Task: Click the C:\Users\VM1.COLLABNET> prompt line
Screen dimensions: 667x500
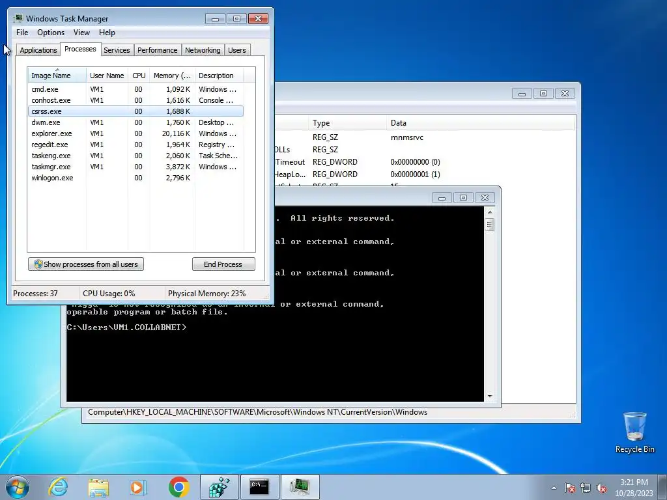Action: [126, 327]
